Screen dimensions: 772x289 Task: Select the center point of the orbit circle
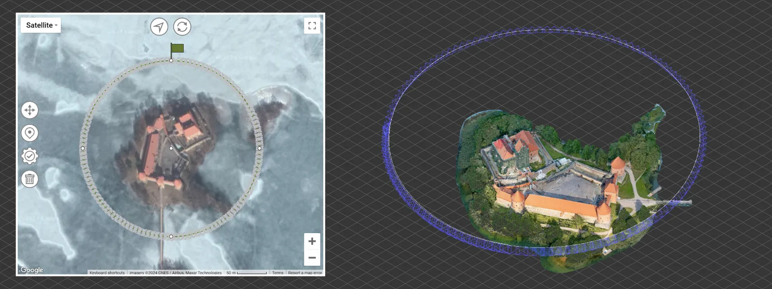point(171,148)
